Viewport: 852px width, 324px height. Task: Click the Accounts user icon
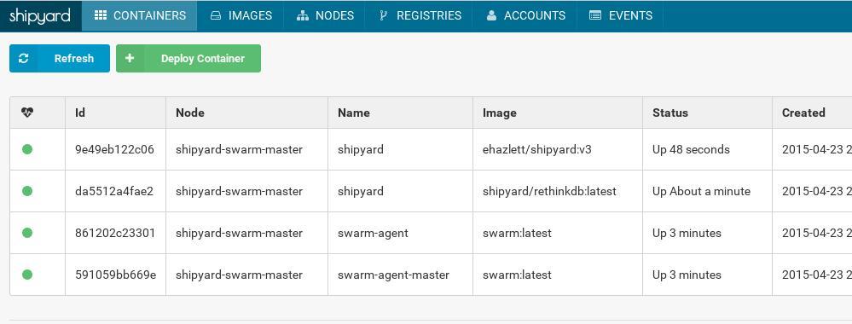(492, 15)
